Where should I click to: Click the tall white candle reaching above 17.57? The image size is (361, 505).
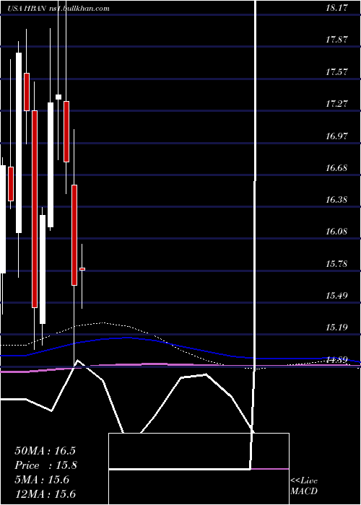point(19,143)
